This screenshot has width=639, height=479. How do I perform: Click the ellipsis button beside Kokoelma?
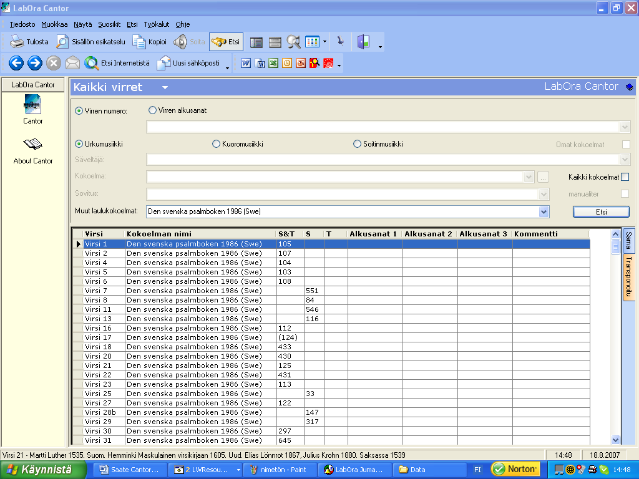pyautogui.click(x=543, y=177)
